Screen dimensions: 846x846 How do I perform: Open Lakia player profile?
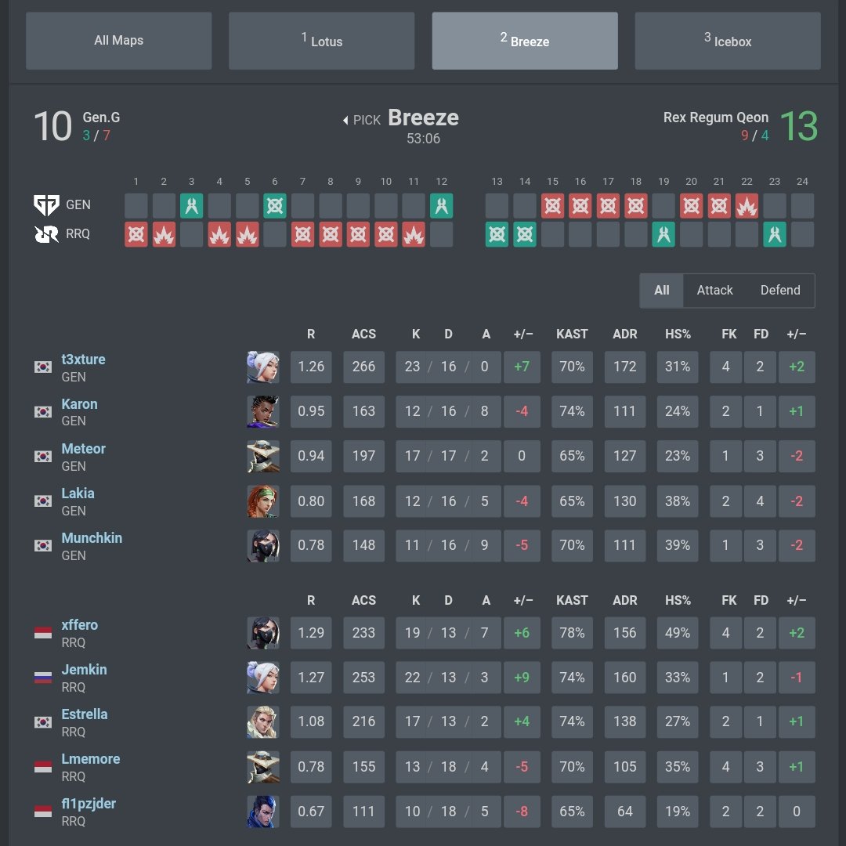(x=78, y=493)
